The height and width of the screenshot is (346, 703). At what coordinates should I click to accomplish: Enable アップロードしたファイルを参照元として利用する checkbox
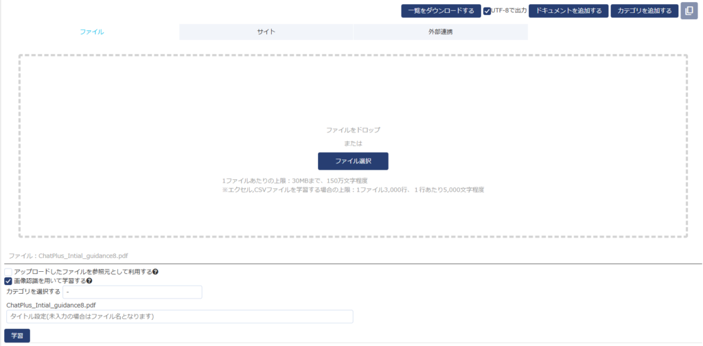click(8, 272)
